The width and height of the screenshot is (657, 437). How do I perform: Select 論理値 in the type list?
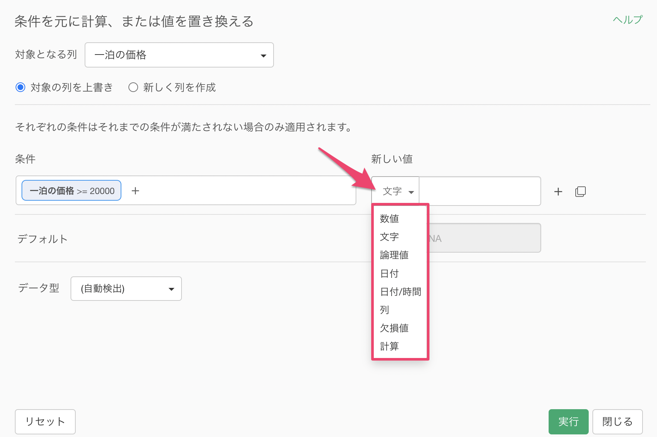point(394,255)
